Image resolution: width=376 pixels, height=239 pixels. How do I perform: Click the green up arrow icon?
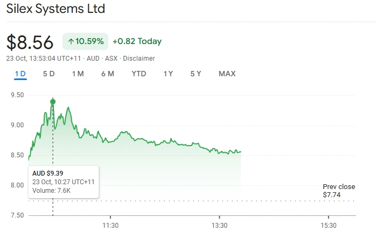pyautogui.click(x=71, y=41)
